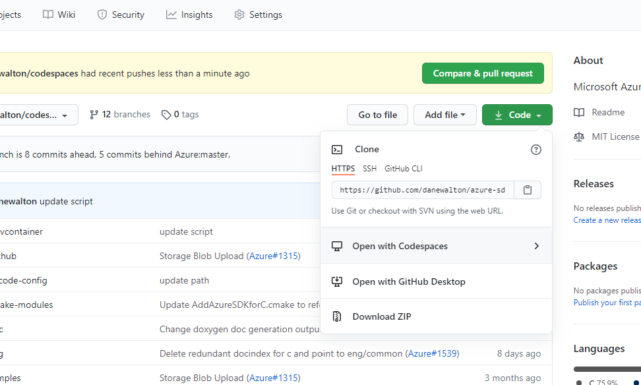Screen dimensions: 641x385
Task: Open the Azure#1539 pull request link
Action: pos(432,353)
